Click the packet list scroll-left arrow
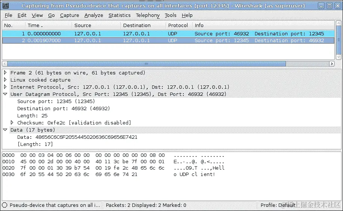 pos(5,64)
